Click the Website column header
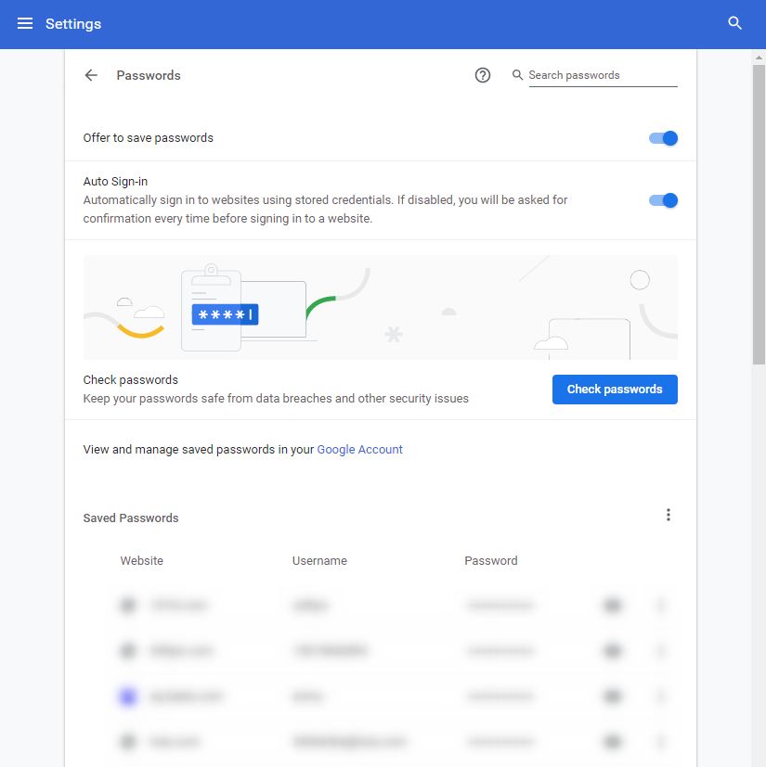The height and width of the screenshot is (767, 766). click(x=141, y=560)
